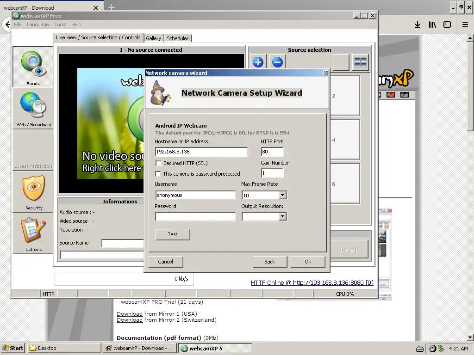Click the HTTP Port field
This screenshot has width=474, height=355.
tap(272, 152)
